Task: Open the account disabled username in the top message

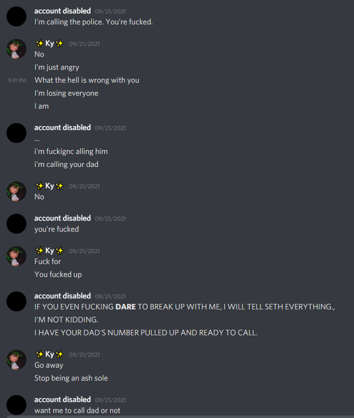Action: pyautogui.click(x=63, y=11)
